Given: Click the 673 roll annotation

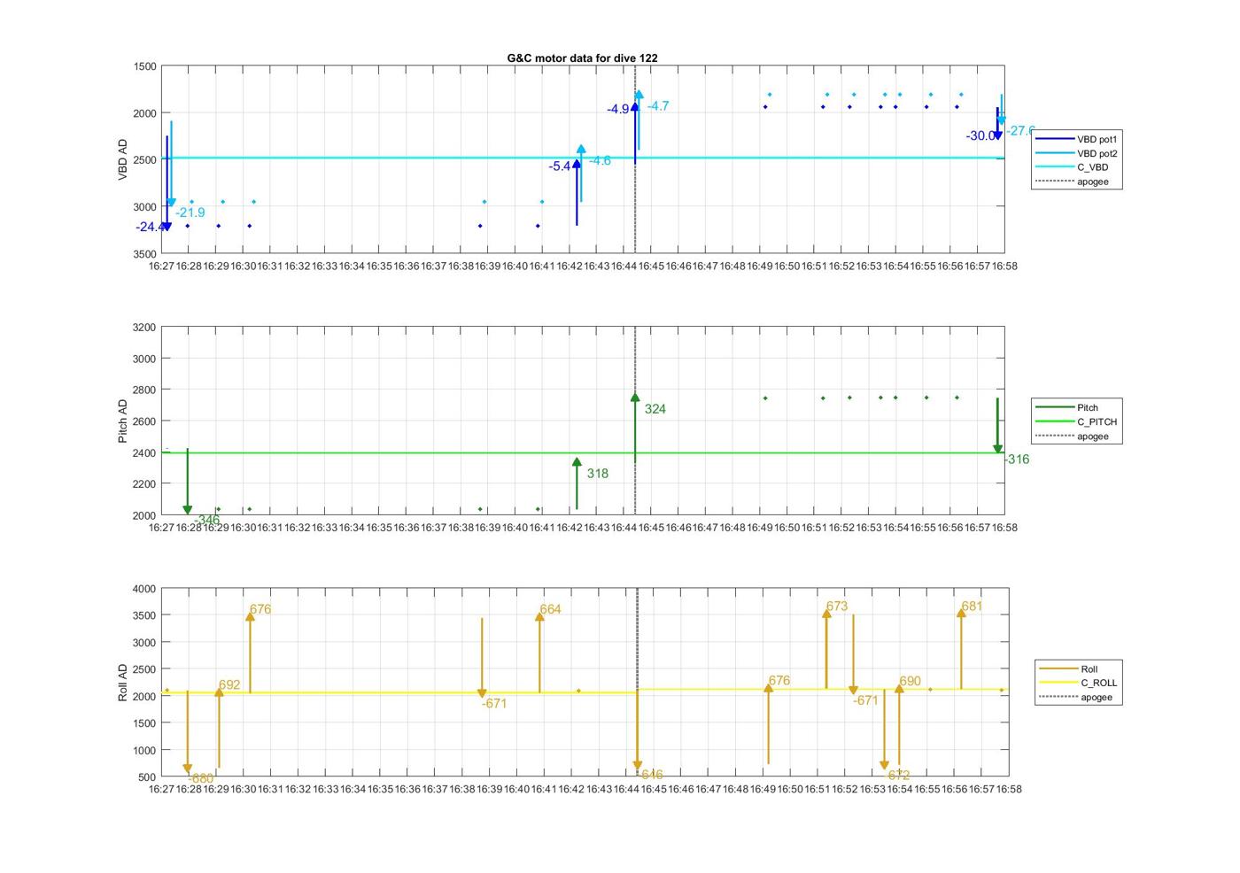Looking at the screenshot, I should [x=837, y=607].
